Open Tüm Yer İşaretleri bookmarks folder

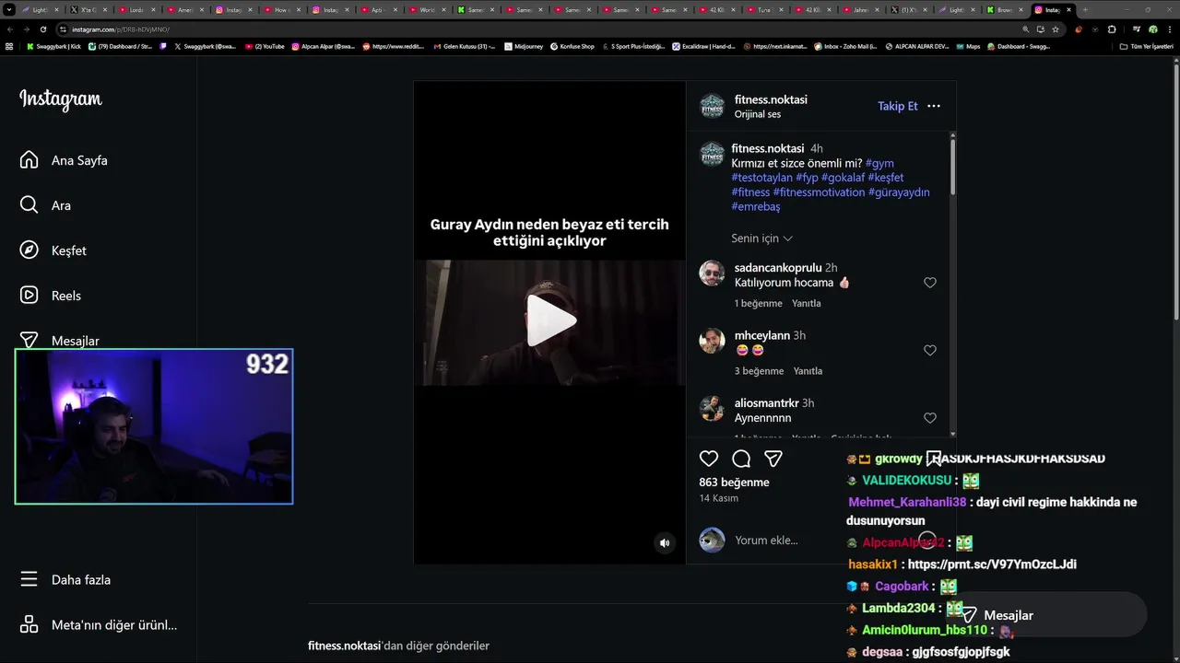click(1147, 46)
